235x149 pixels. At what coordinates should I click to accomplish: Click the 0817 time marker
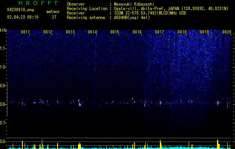click(160, 32)
